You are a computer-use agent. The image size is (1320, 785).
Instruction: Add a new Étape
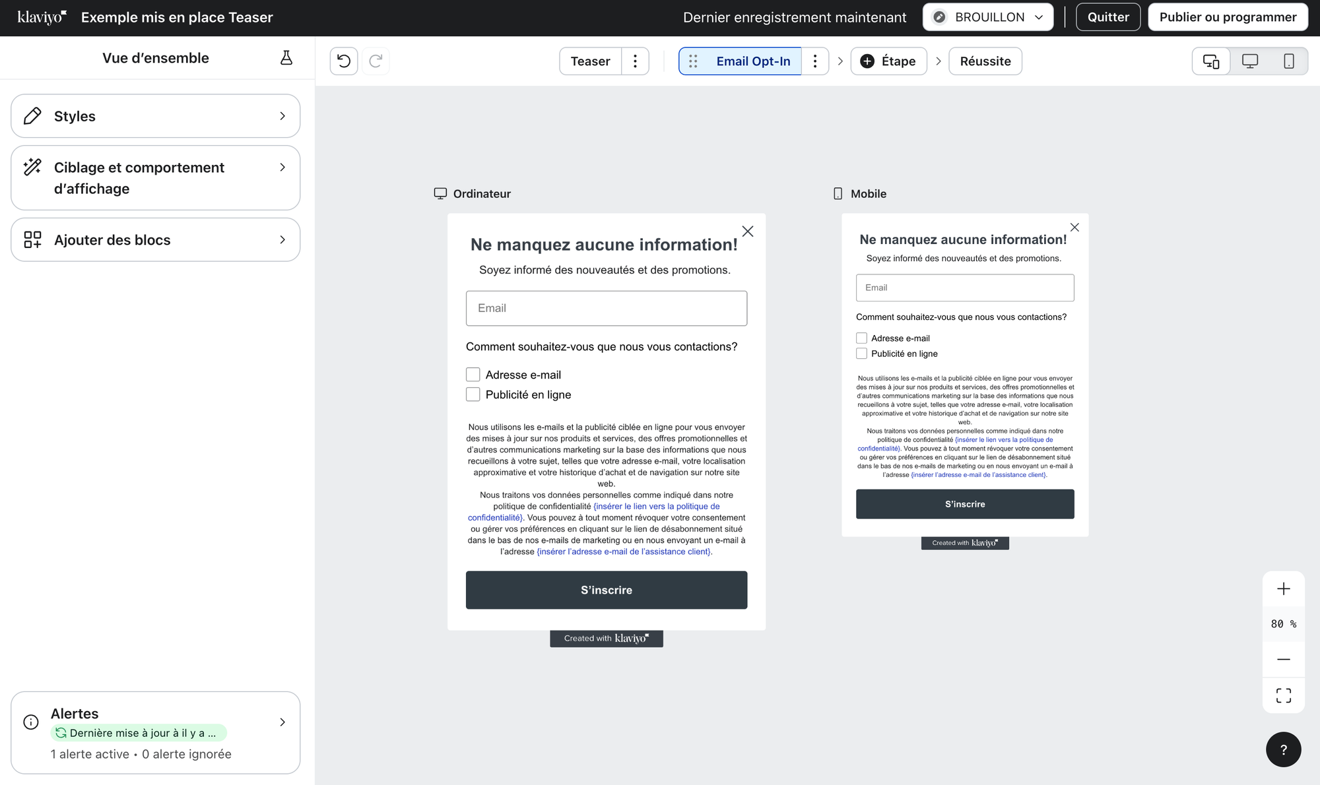888,61
